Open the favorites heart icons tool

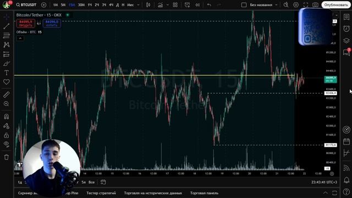click(6, 82)
